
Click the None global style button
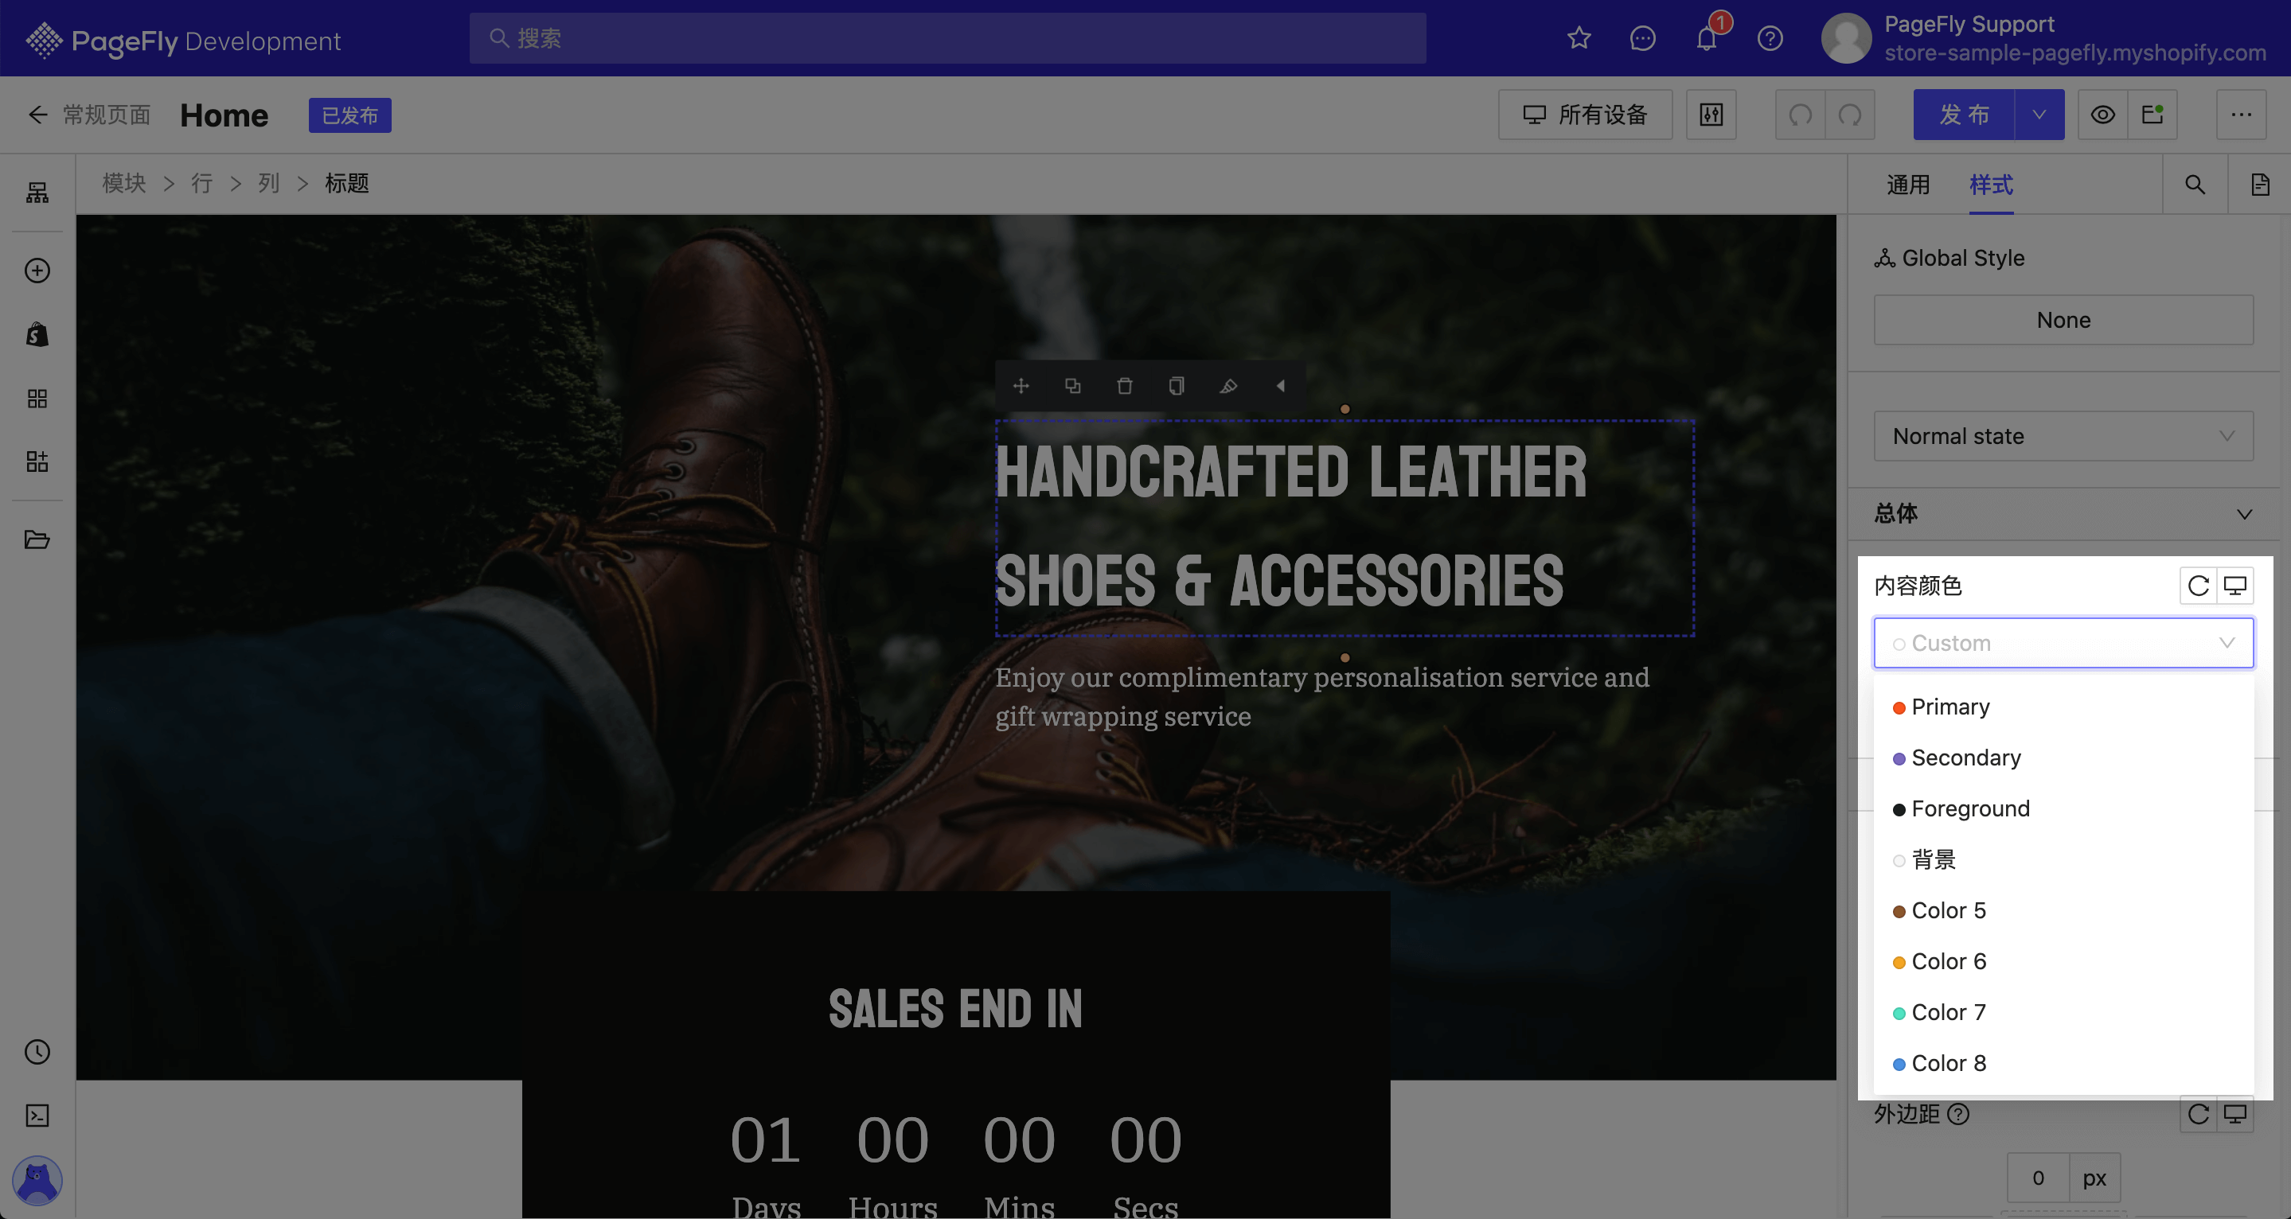pos(2063,320)
